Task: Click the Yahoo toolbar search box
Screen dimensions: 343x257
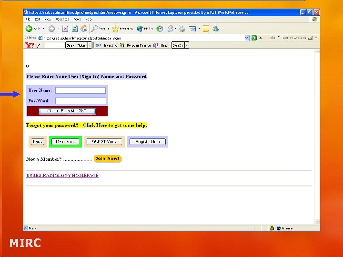Action: [55, 45]
